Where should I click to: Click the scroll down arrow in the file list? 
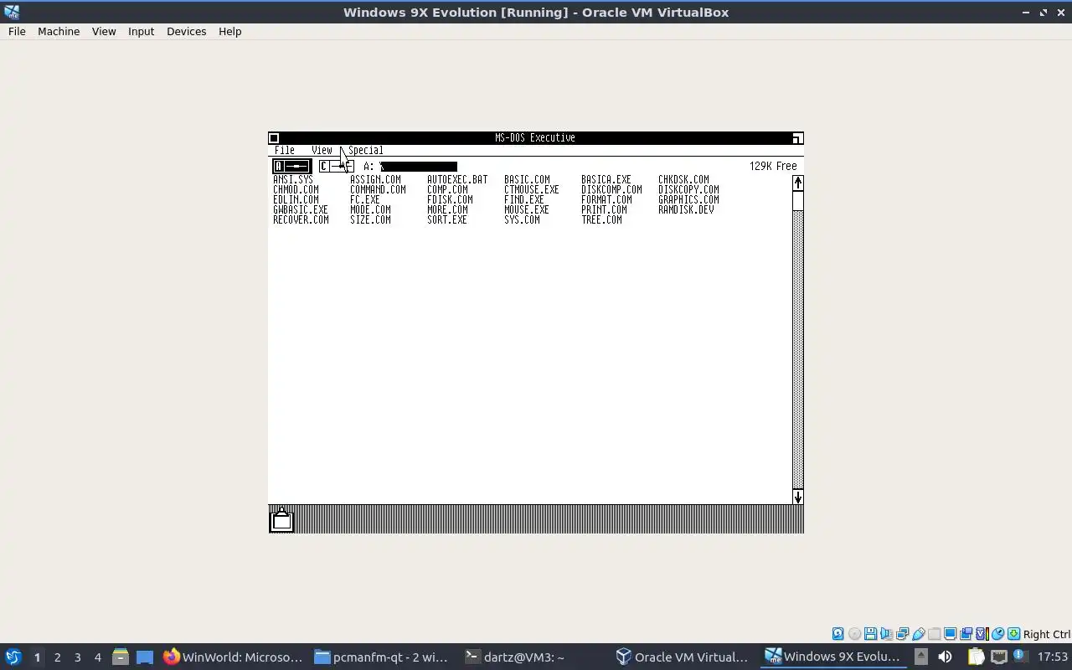797,497
